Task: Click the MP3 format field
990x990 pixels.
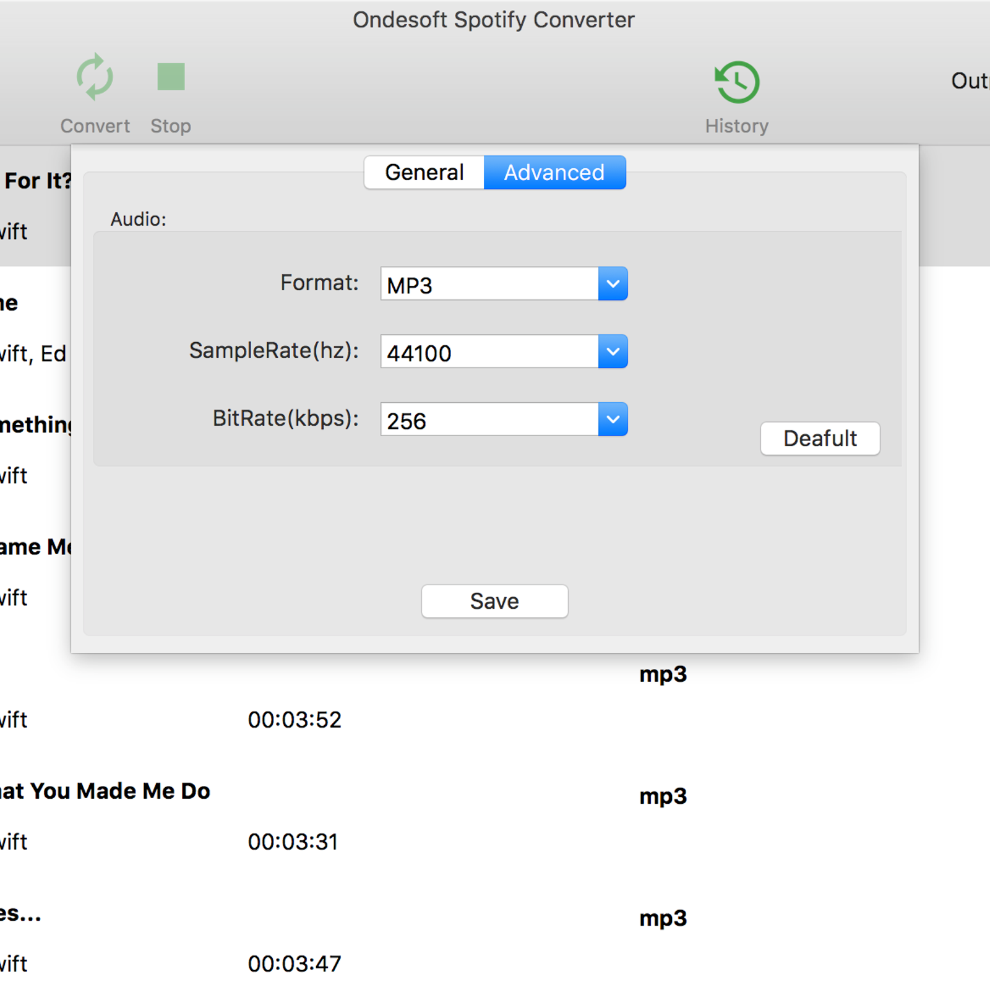Action: pyautogui.click(x=489, y=285)
